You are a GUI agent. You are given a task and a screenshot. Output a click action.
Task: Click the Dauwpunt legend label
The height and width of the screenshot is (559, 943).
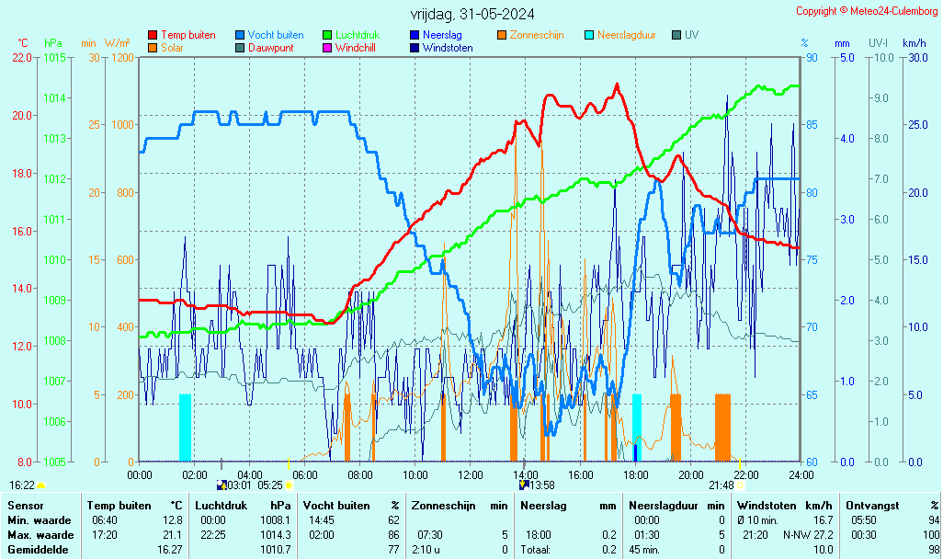click(x=271, y=47)
